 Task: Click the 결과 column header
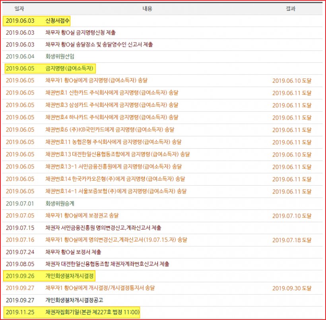291,8
